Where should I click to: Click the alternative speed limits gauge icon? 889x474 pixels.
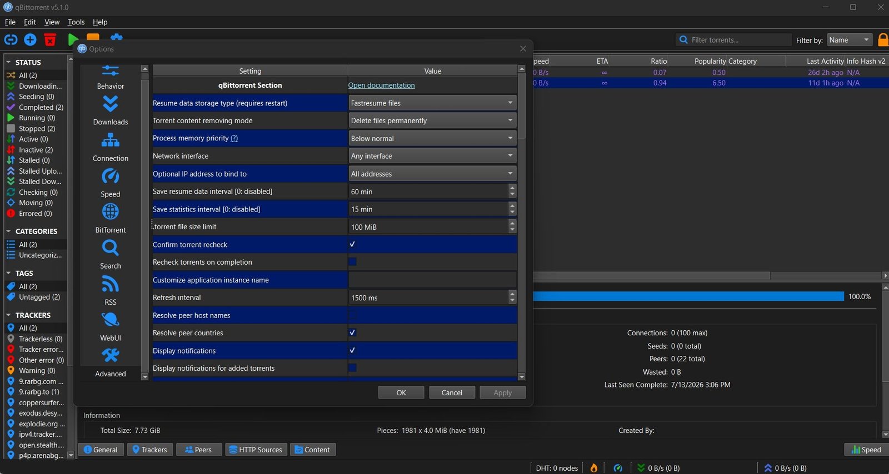tap(618, 468)
